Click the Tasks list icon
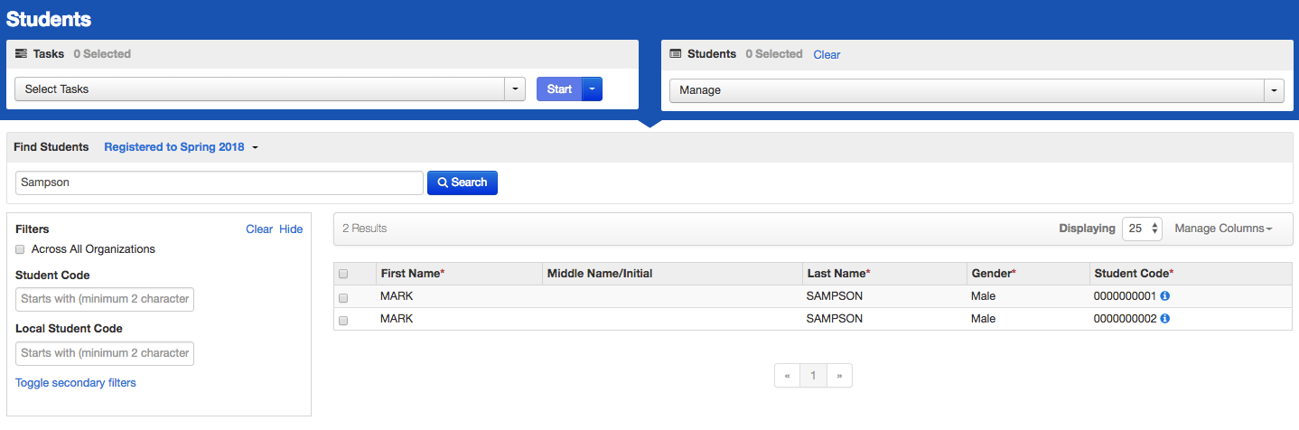The height and width of the screenshot is (430, 1299). coord(21,54)
